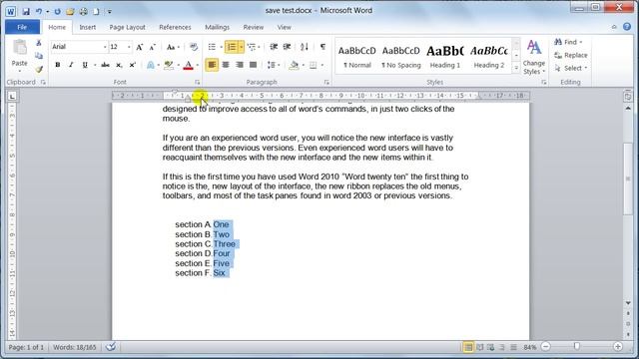Click the 84% zoom level button
639x359 pixels.
tap(530, 347)
